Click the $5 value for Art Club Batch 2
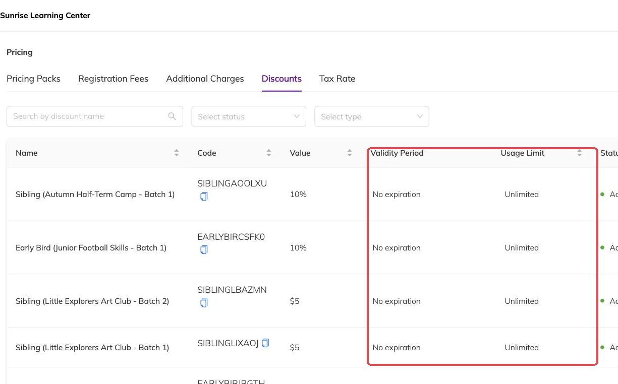Image resolution: width=618 pixels, height=384 pixels. click(295, 301)
